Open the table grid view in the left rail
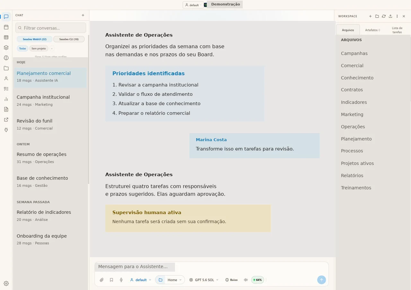The height and width of the screenshot is (290, 411). [x=6, y=37]
